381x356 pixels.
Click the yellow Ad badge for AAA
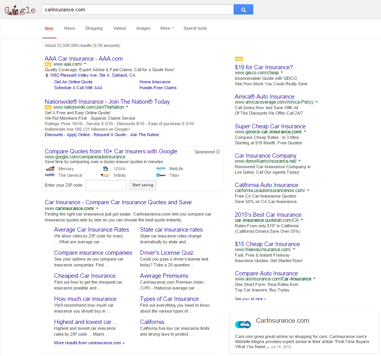click(48, 64)
